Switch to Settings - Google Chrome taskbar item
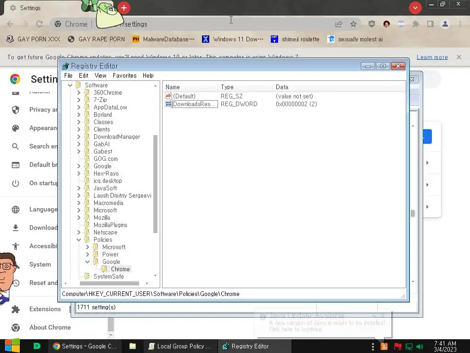Viewport: 470px width, 353px height. tap(84, 347)
